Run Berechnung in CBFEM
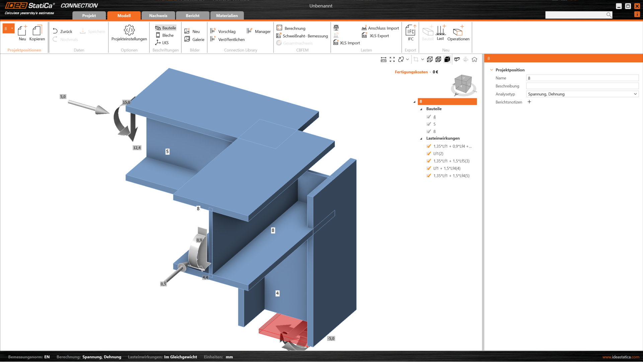Screen dimensions: 643x362 [291, 28]
